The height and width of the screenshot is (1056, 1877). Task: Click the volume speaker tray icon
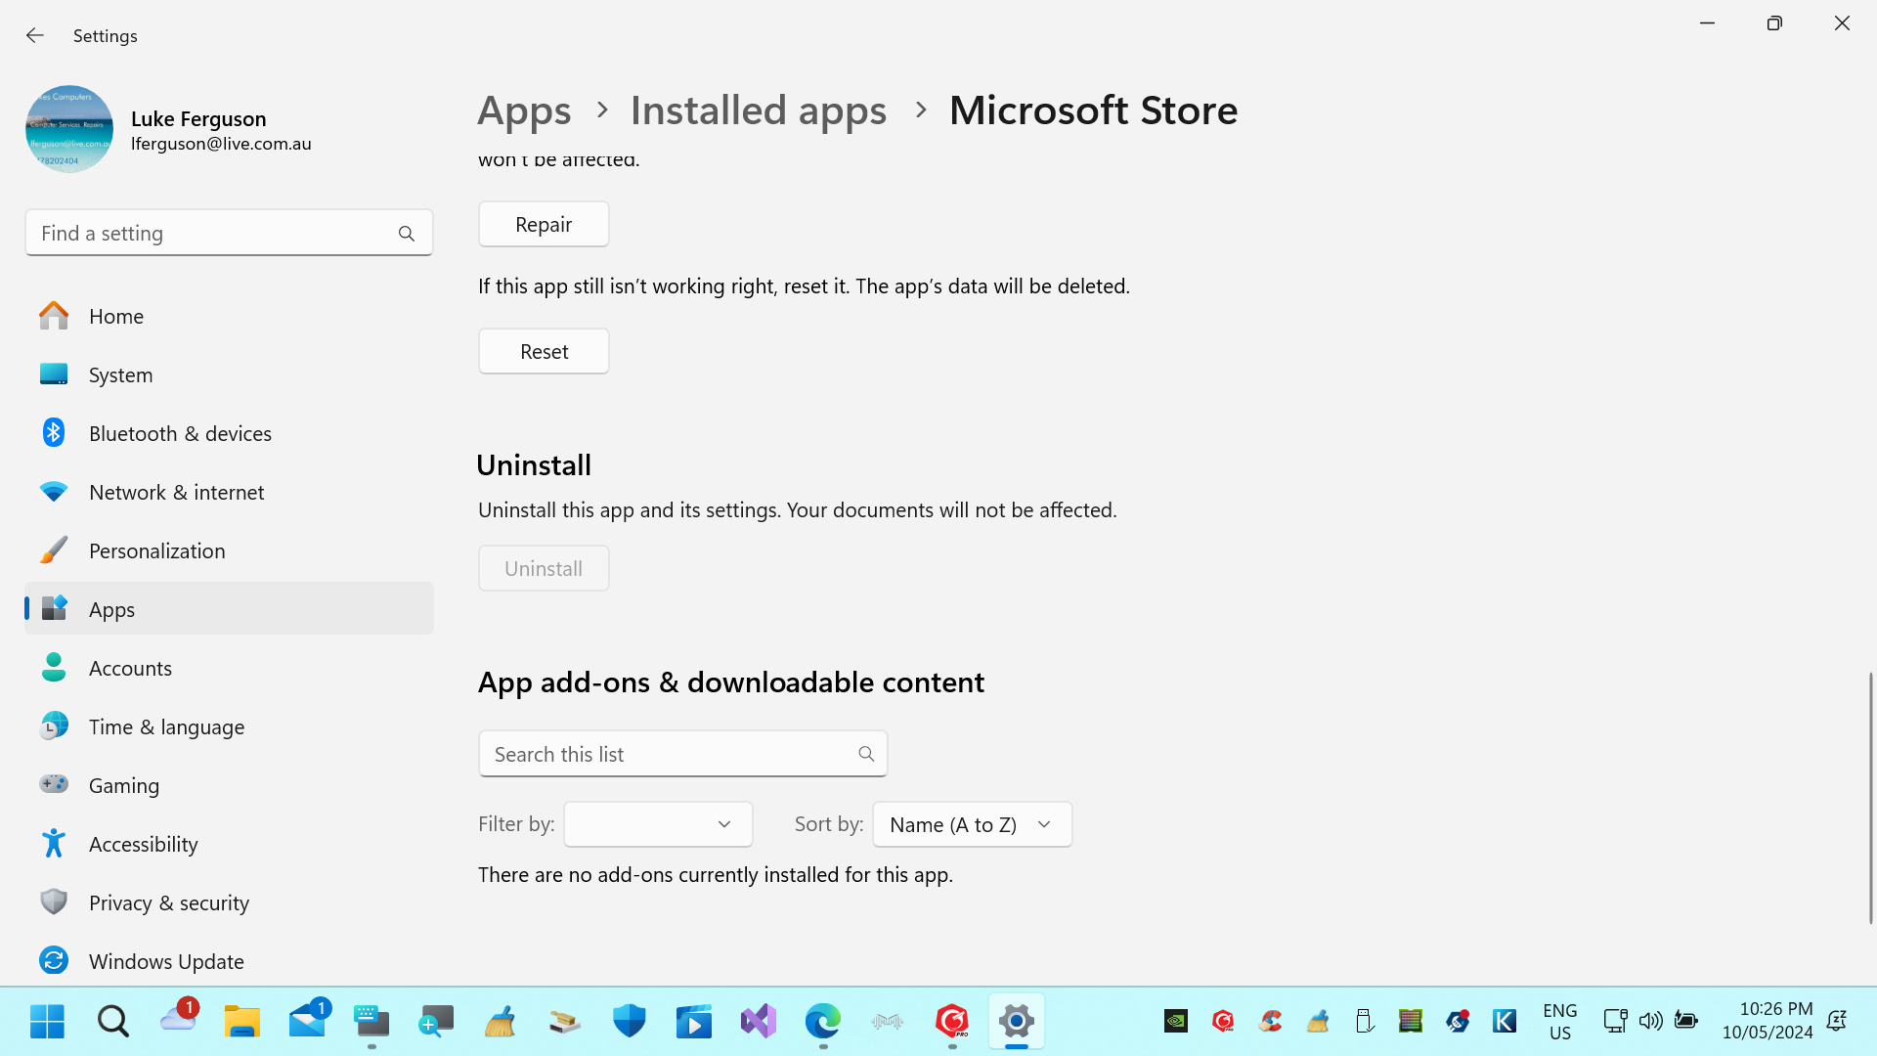(x=1651, y=1021)
